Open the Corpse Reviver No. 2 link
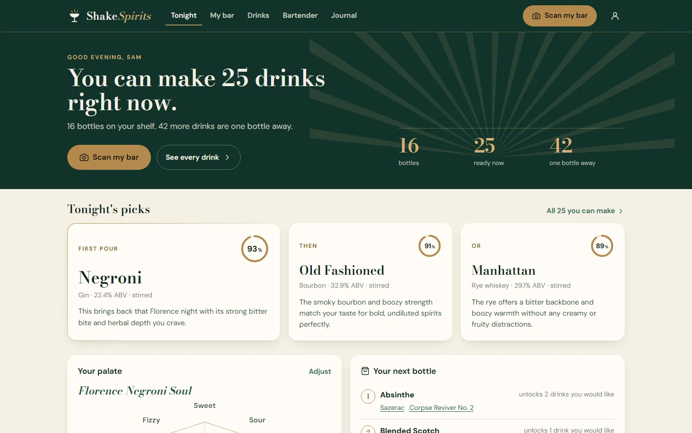Image resolution: width=692 pixels, height=433 pixels. [x=442, y=408]
